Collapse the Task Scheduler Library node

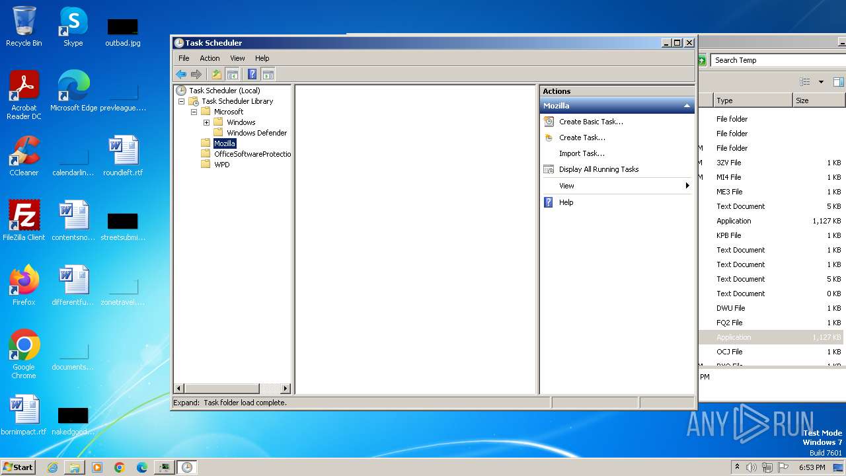point(181,101)
